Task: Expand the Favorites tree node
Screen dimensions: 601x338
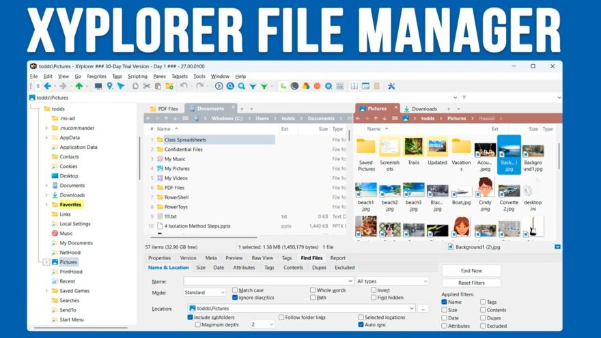Action: tap(46, 205)
